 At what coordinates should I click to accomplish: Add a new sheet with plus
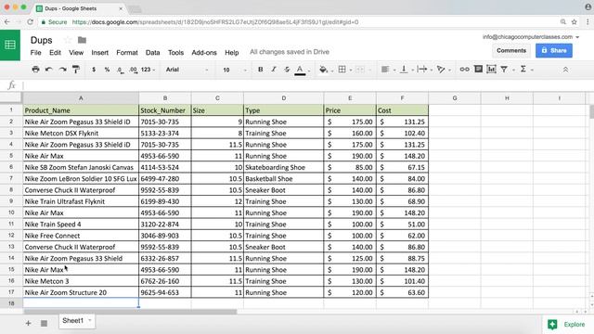coord(28,323)
